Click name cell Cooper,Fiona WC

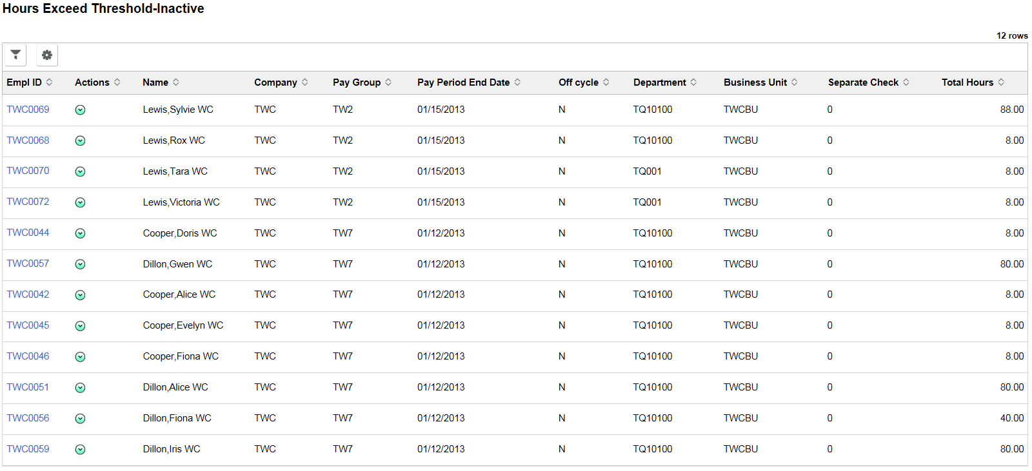(181, 356)
